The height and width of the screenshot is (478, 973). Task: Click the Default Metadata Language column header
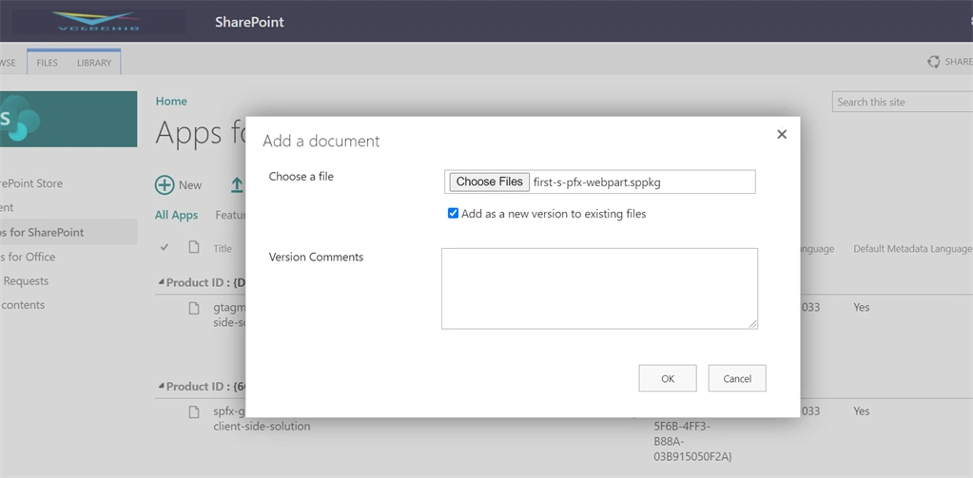[912, 249]
